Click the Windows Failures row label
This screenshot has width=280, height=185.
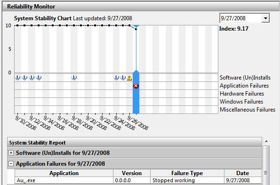241,102
